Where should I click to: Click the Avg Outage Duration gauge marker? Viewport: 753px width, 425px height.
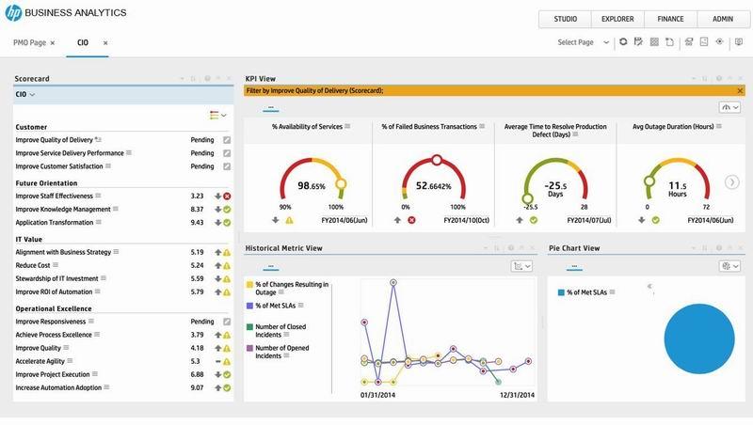649,181
